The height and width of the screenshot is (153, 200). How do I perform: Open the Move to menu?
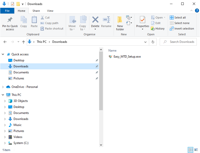(72, 23)
